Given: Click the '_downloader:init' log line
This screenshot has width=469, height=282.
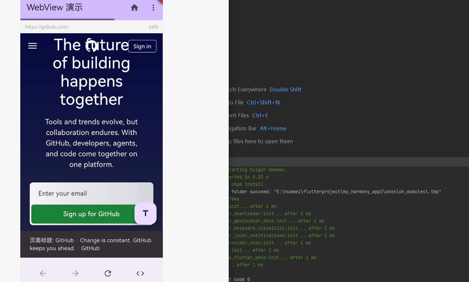Looking at the screenshot, I should point(270,213).
